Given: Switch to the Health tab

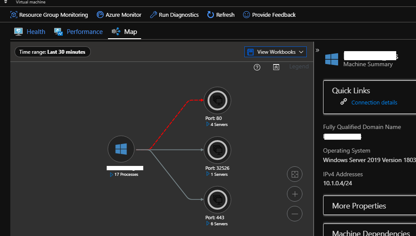Looking at the screenshot, I should point(30,32).
